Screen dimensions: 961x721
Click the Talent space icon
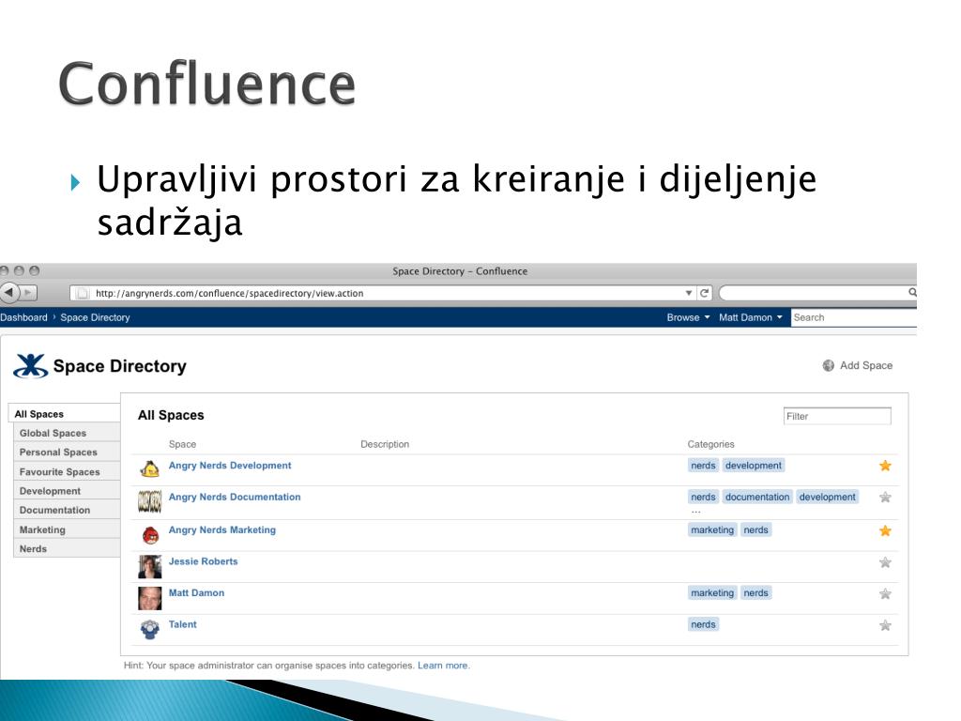(x=149, y=630)
